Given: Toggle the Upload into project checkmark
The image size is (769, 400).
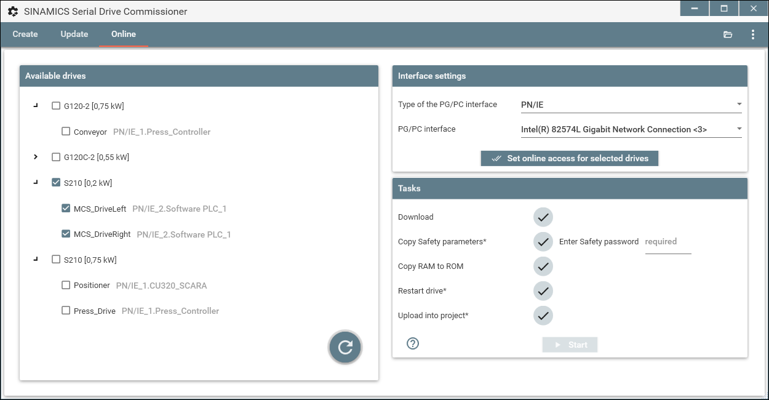Looking at the screenshot, I should coord(543,316).
